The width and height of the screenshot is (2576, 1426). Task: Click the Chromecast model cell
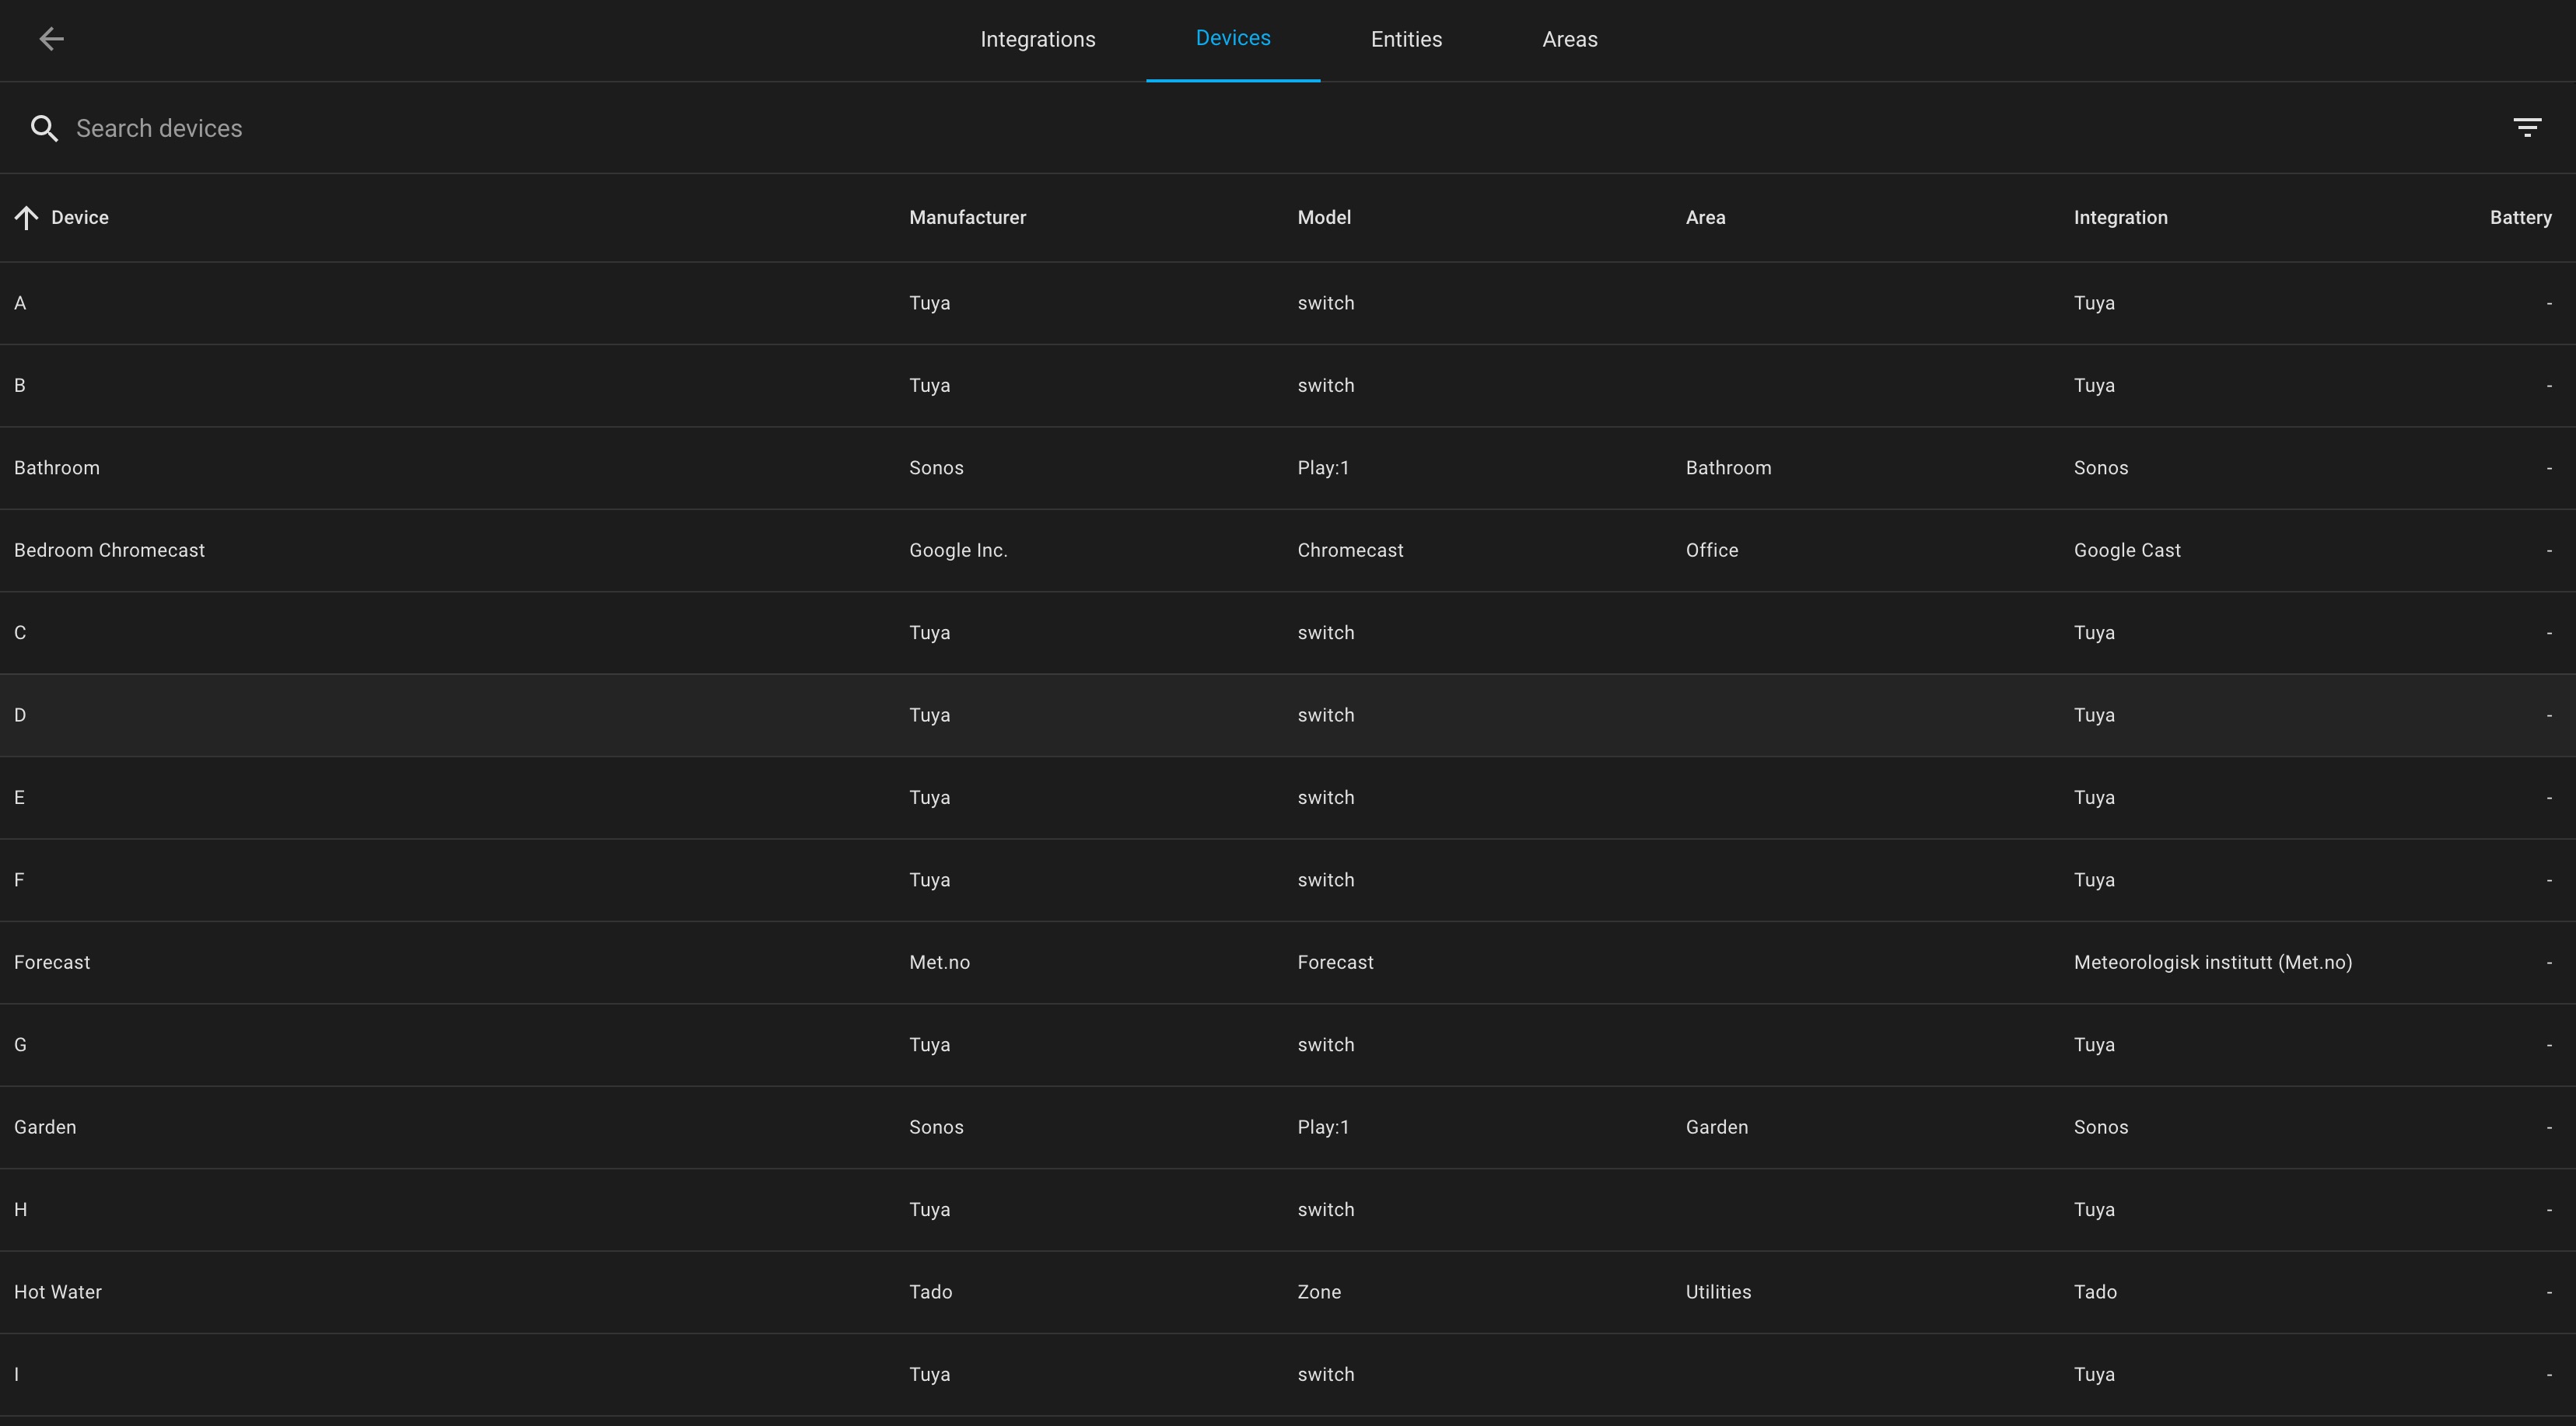click(1350, 550)
